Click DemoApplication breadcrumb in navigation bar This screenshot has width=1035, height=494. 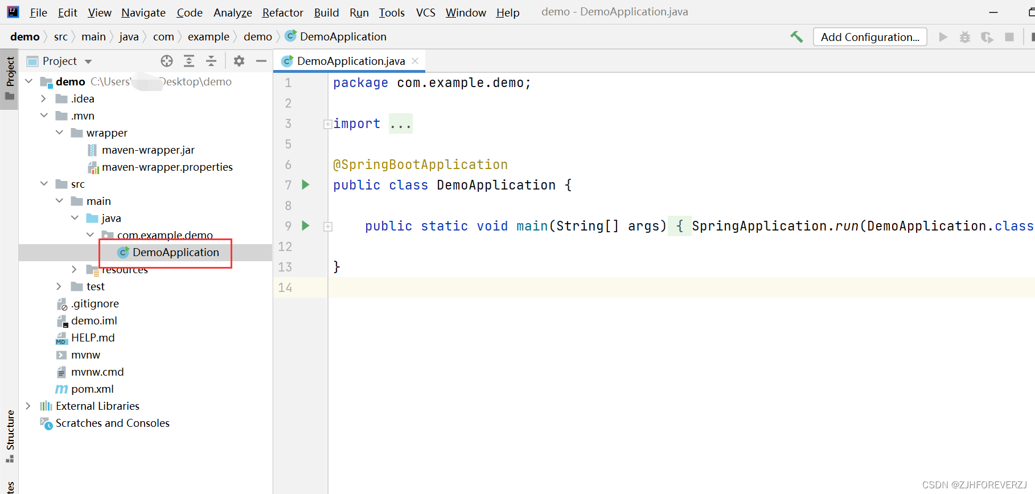coord(336,37)
